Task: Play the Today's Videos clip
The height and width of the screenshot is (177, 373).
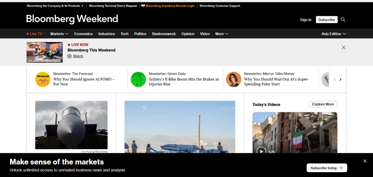Action: coord(261,151)
